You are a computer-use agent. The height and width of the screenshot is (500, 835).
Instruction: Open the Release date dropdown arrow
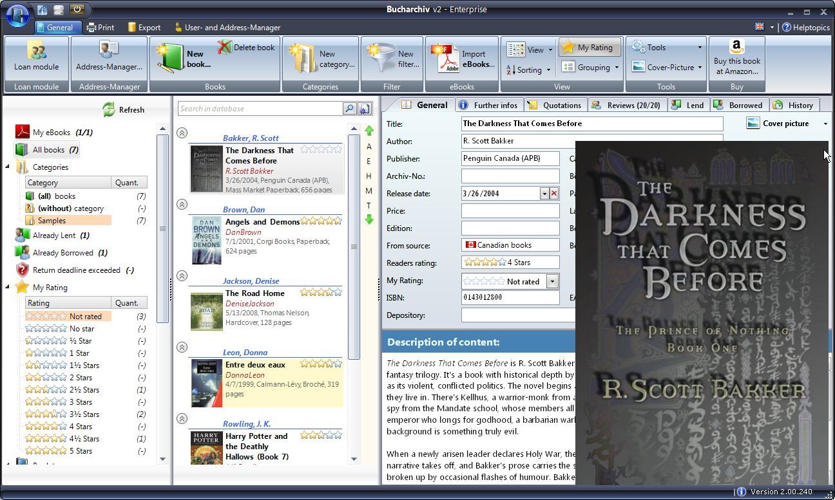[544, 194]
